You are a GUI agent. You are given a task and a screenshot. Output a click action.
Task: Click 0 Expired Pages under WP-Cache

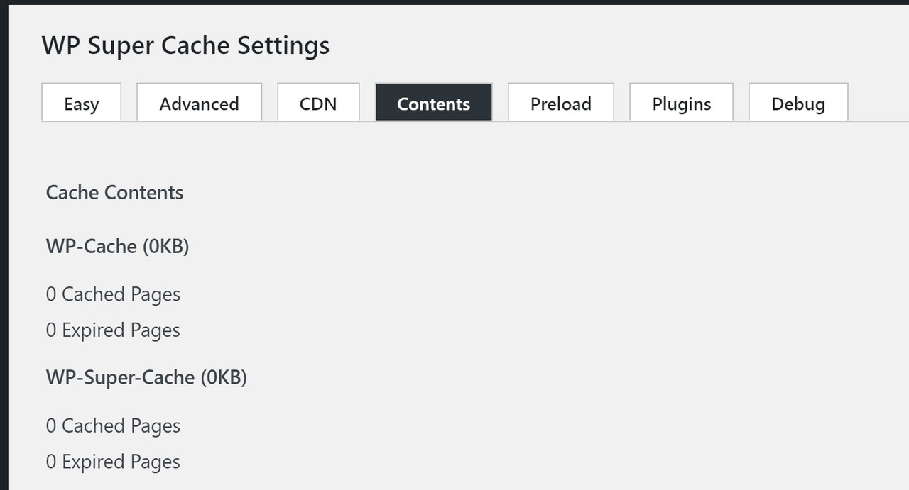[x=113, y=330]
